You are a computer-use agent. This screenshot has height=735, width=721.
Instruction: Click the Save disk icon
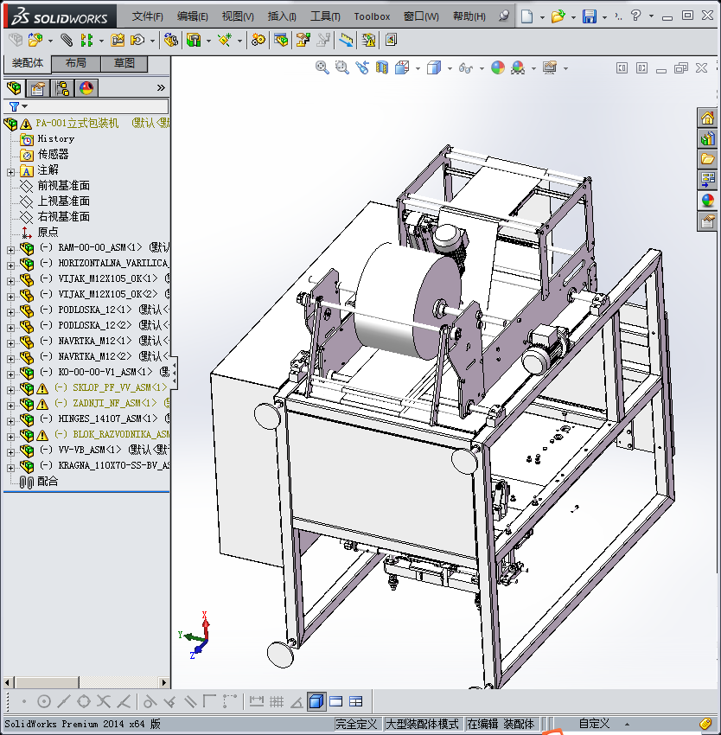[x=590, y=16]
